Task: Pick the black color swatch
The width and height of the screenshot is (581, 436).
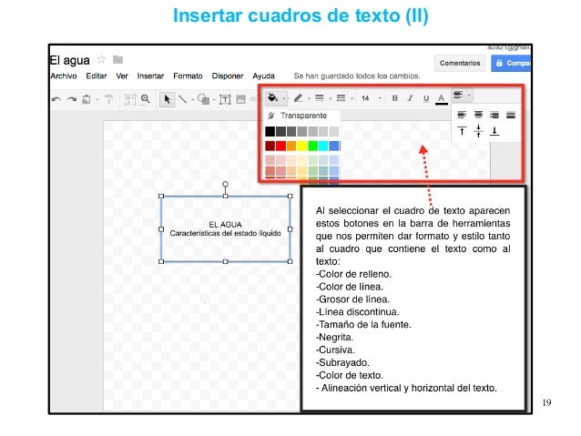Action: tap(270, 131)
